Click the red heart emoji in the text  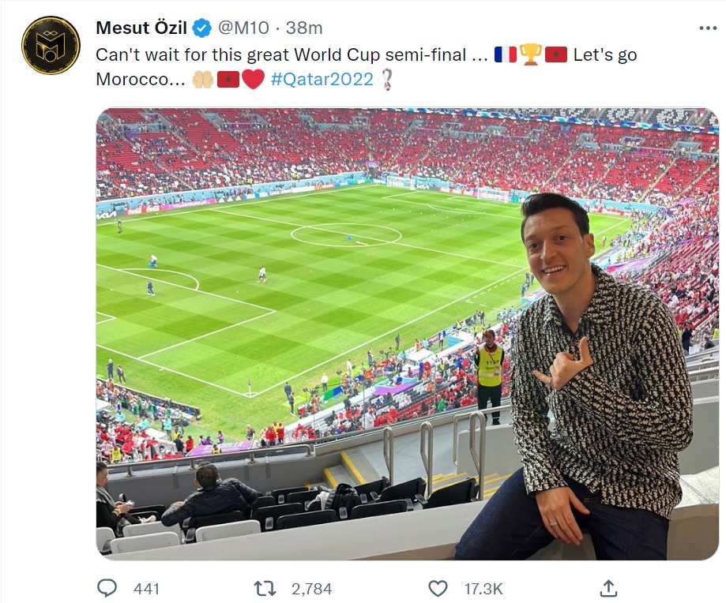253,80
